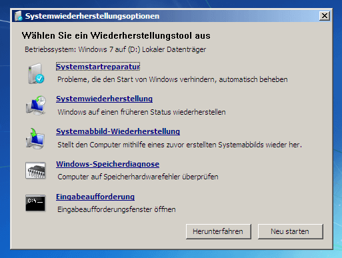Click the Systemabbild-Wiederherstellung green arrow icon
Viewport: 342px width, 258px height.
(x=35, y=138)
